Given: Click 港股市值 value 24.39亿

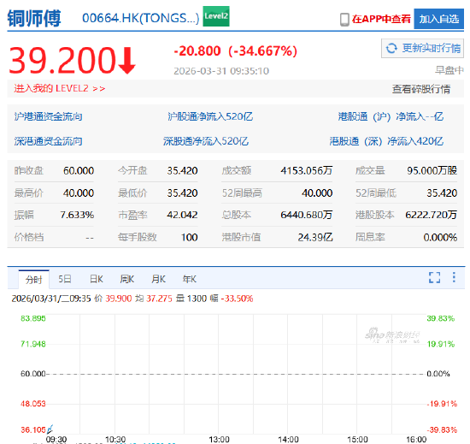Looking at the screenshot, I should tap(315, 237).
